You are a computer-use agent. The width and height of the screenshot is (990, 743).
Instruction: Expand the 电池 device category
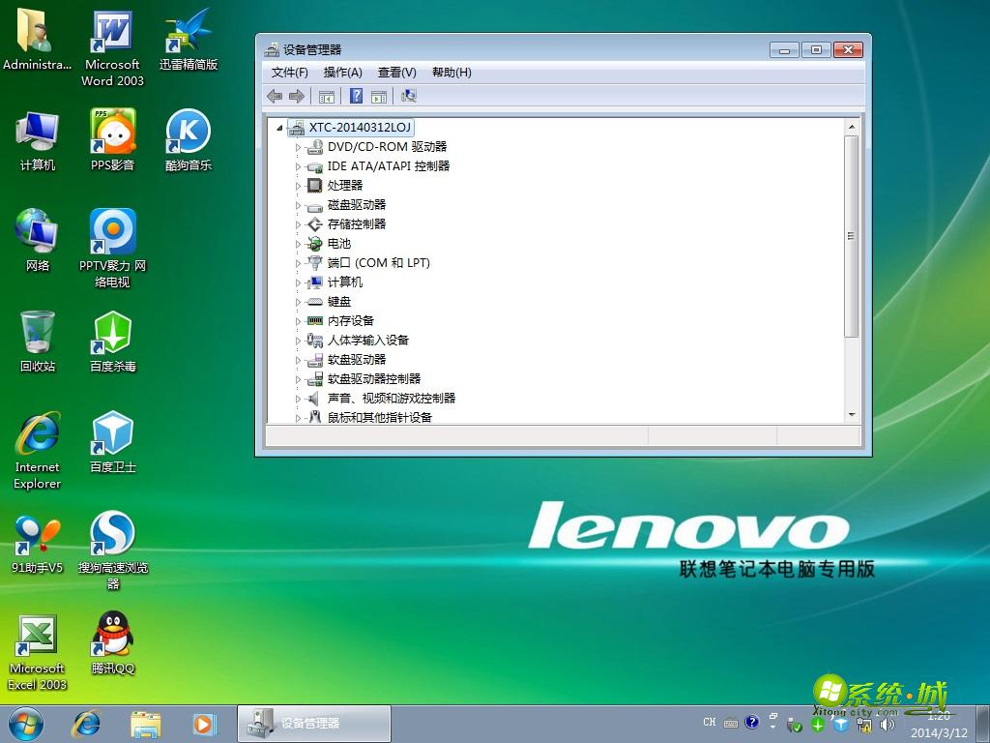pos(300,243)
